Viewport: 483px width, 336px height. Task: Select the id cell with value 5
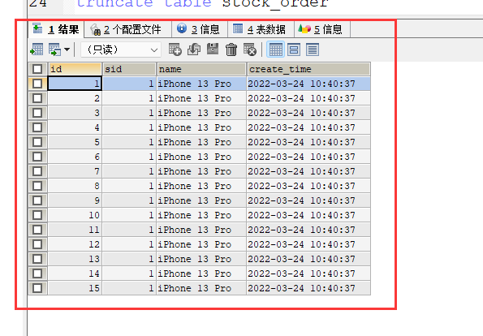75,142
